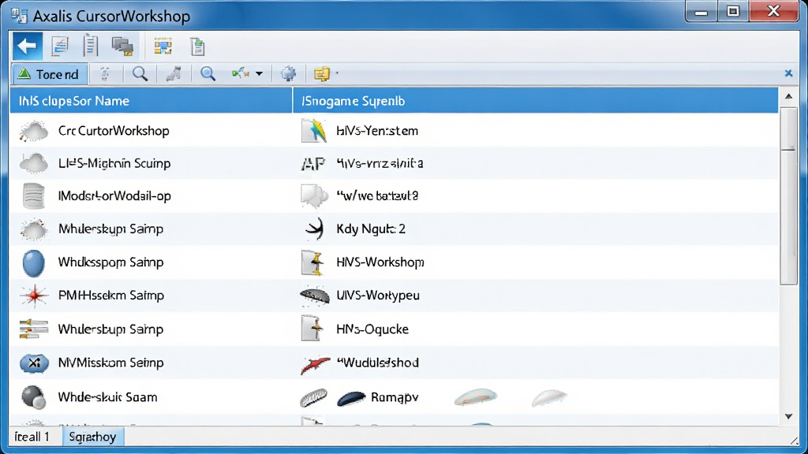Select the "Crc CurtorWorkshop" row name

[x=114, y=131]
